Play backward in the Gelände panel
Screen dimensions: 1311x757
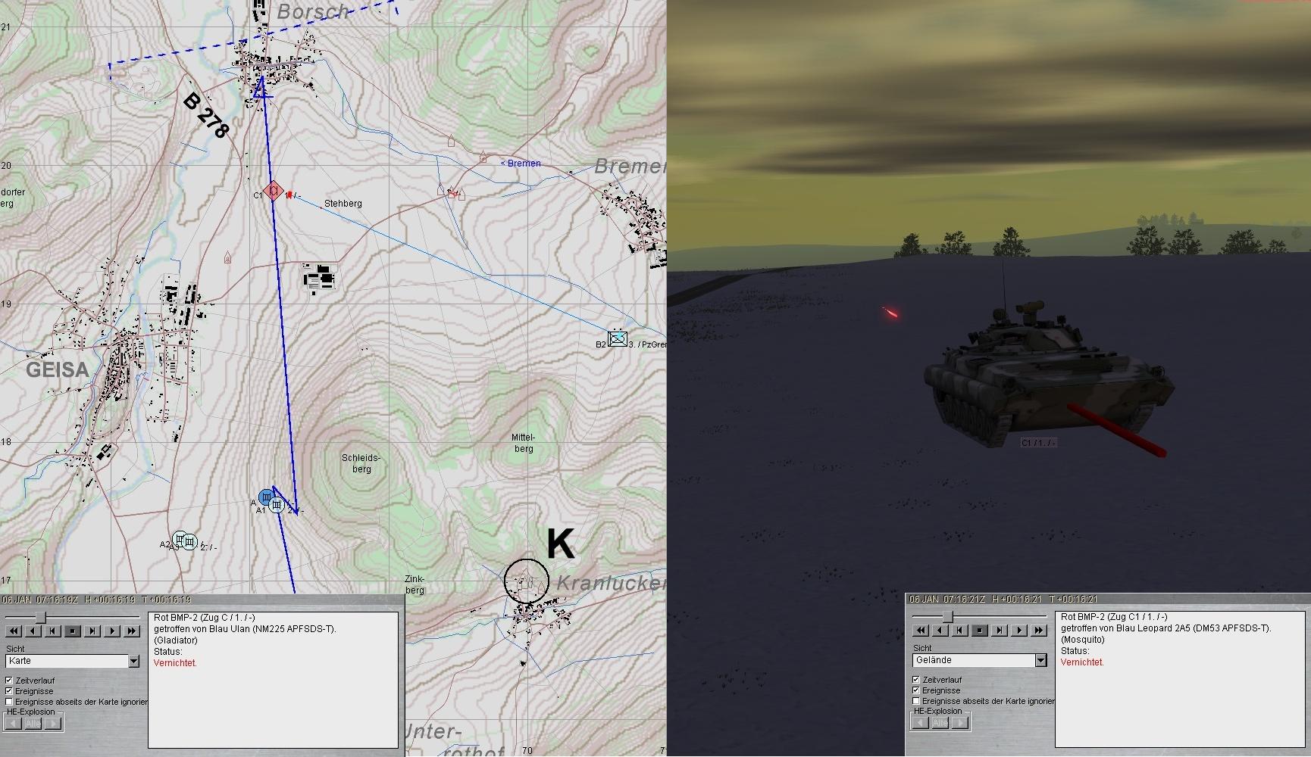click(x=940, y=630)
